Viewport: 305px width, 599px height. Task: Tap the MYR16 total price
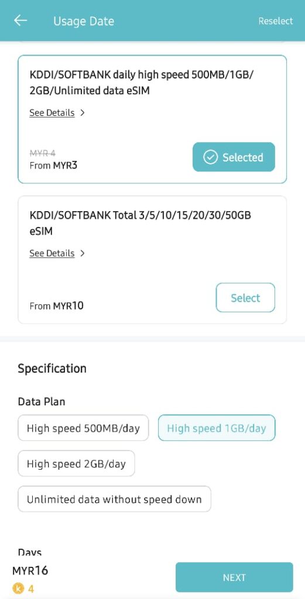30,571
